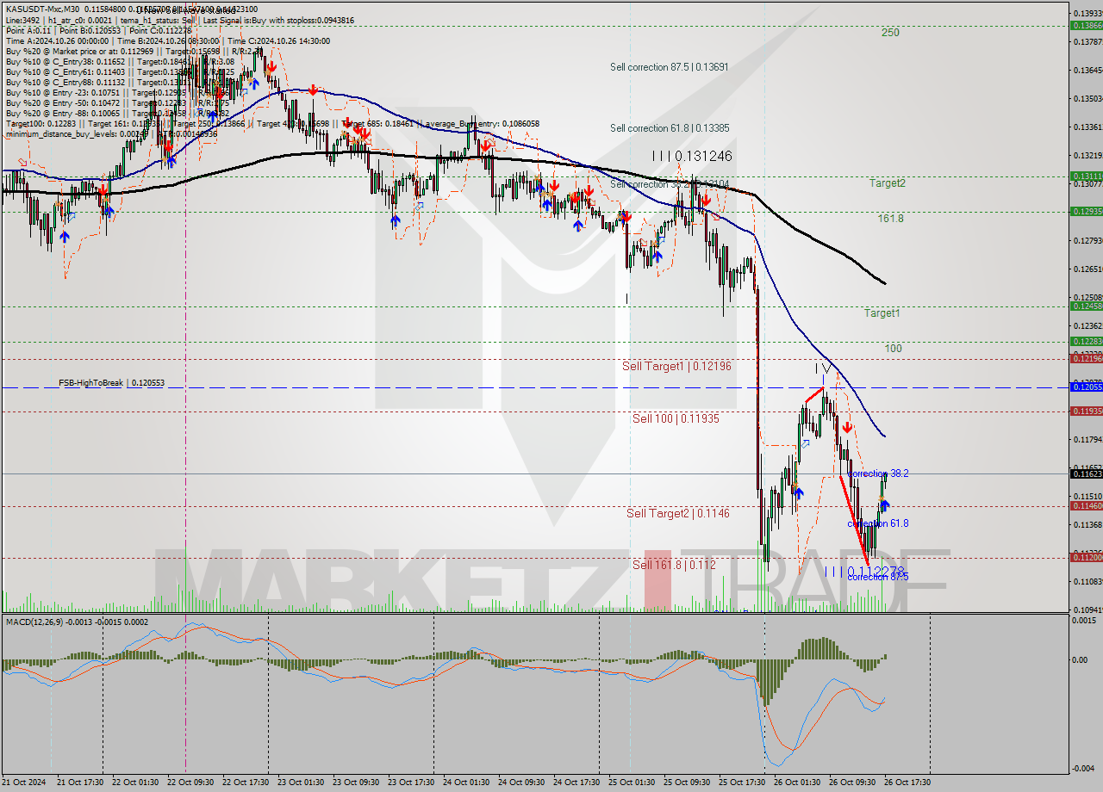Click the blue buy arrow beside 'correction 61.8'
This screenshot has width=1103, height=792.
coord(884,506)
